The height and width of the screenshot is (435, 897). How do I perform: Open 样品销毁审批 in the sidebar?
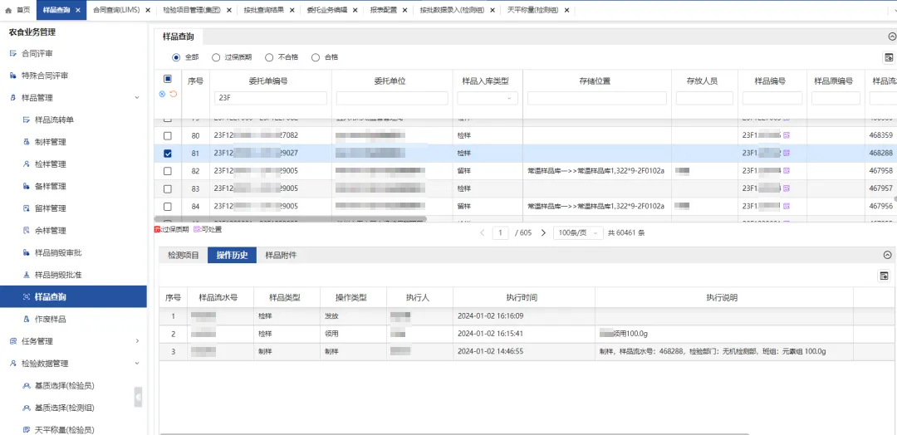tap(57, 252)
